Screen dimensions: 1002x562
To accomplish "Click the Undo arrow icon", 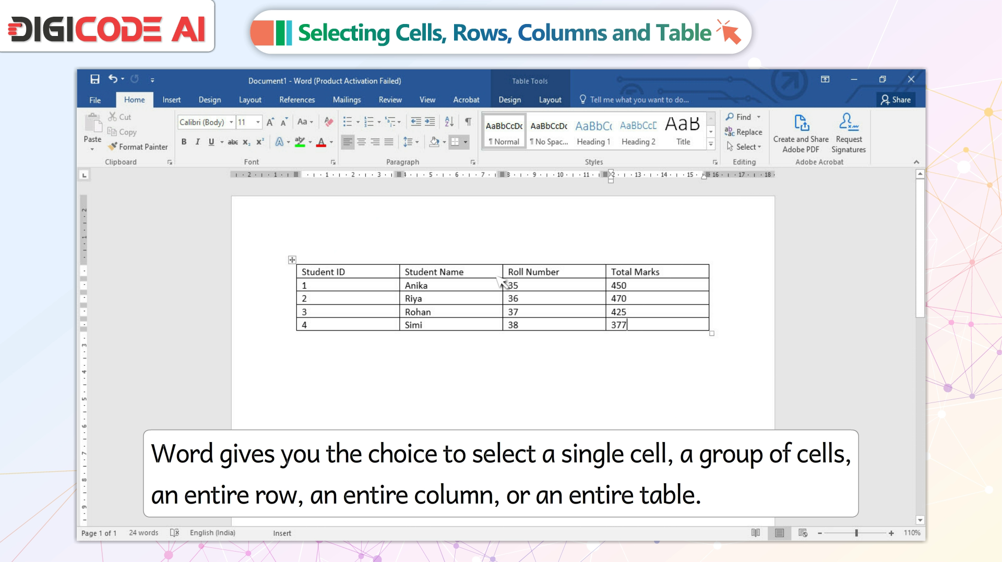I will (x=113, y=79).
